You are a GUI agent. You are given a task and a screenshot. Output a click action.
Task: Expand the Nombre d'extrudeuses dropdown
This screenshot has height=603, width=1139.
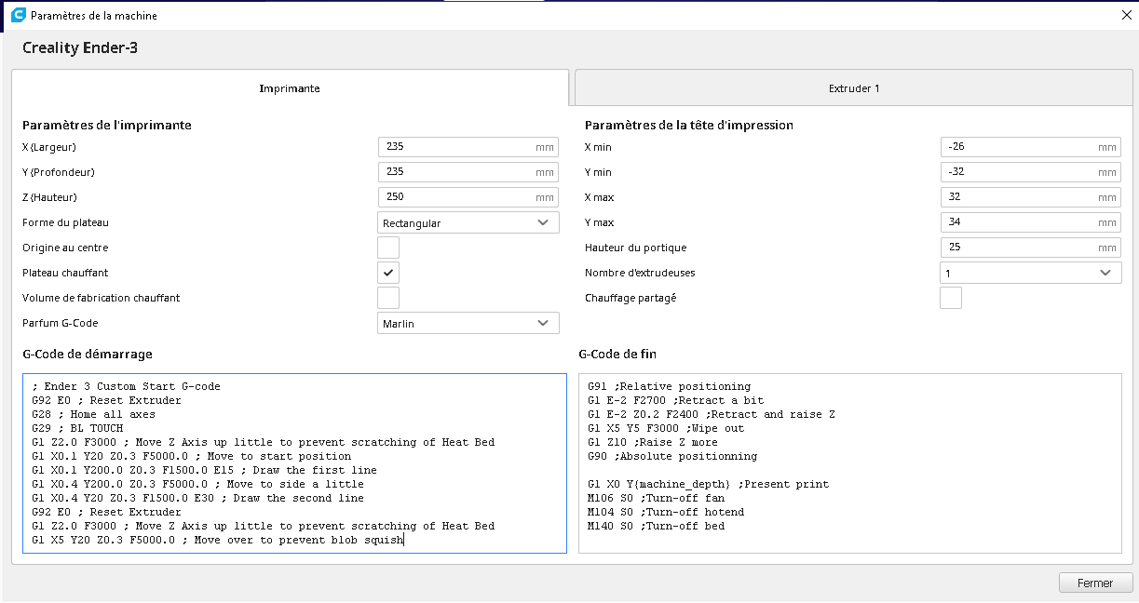pyautogui.click(x=1031, y=273)
